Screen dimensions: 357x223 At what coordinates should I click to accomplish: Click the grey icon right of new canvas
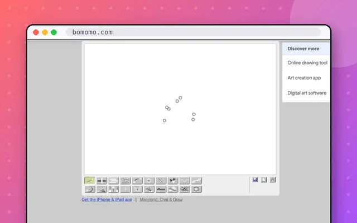(x=273, y=180)
